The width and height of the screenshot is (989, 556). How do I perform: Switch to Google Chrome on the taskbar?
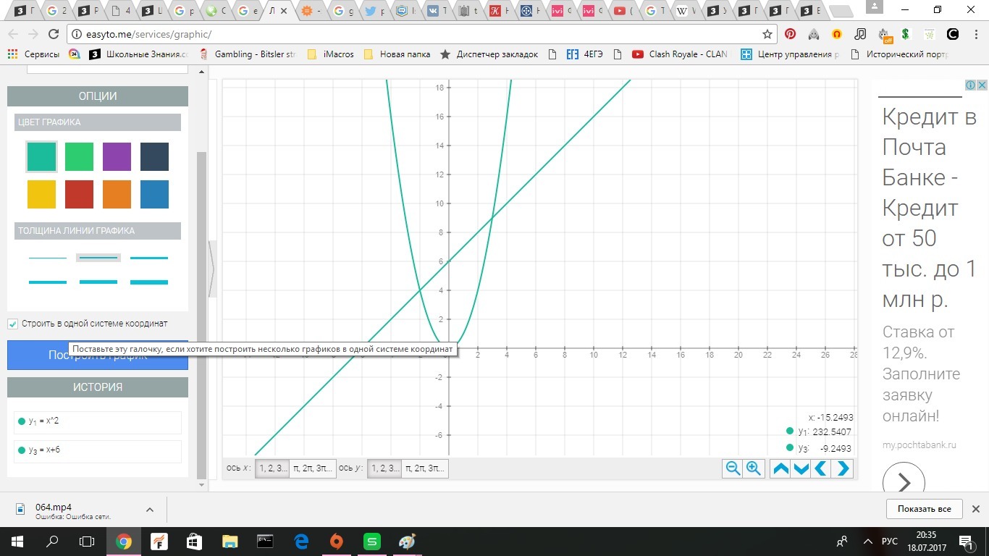point(124,541)
